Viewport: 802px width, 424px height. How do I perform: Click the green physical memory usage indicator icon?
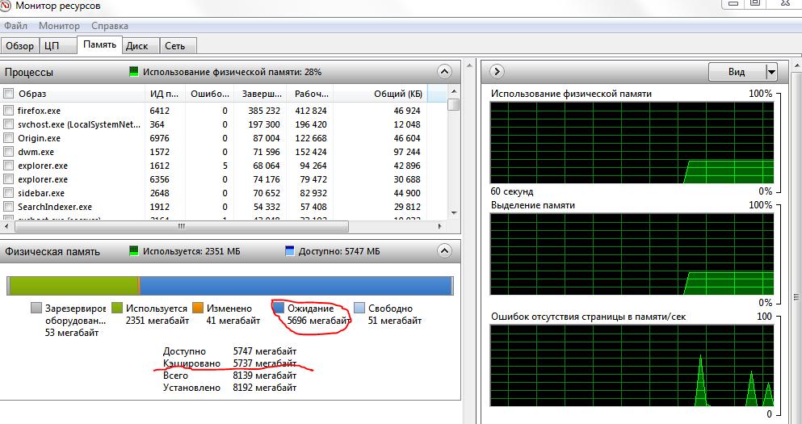(x=133, y=72)
